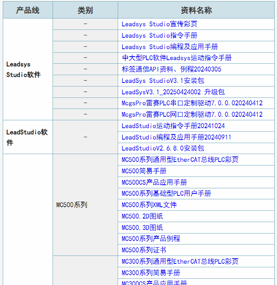Open McgsPro雷赛PLC网口定制驱动 link
Viewport: 277px width, 285px height.
click(x=192, y=114)
